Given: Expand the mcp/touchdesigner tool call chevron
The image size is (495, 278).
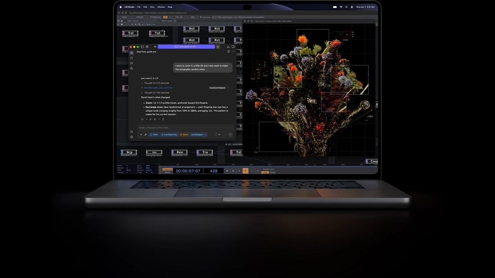Looking at the screenshot, I should tap(228, 88).
